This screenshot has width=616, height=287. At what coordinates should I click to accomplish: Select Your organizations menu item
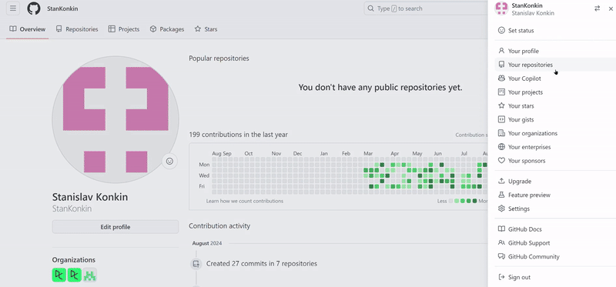554,133
